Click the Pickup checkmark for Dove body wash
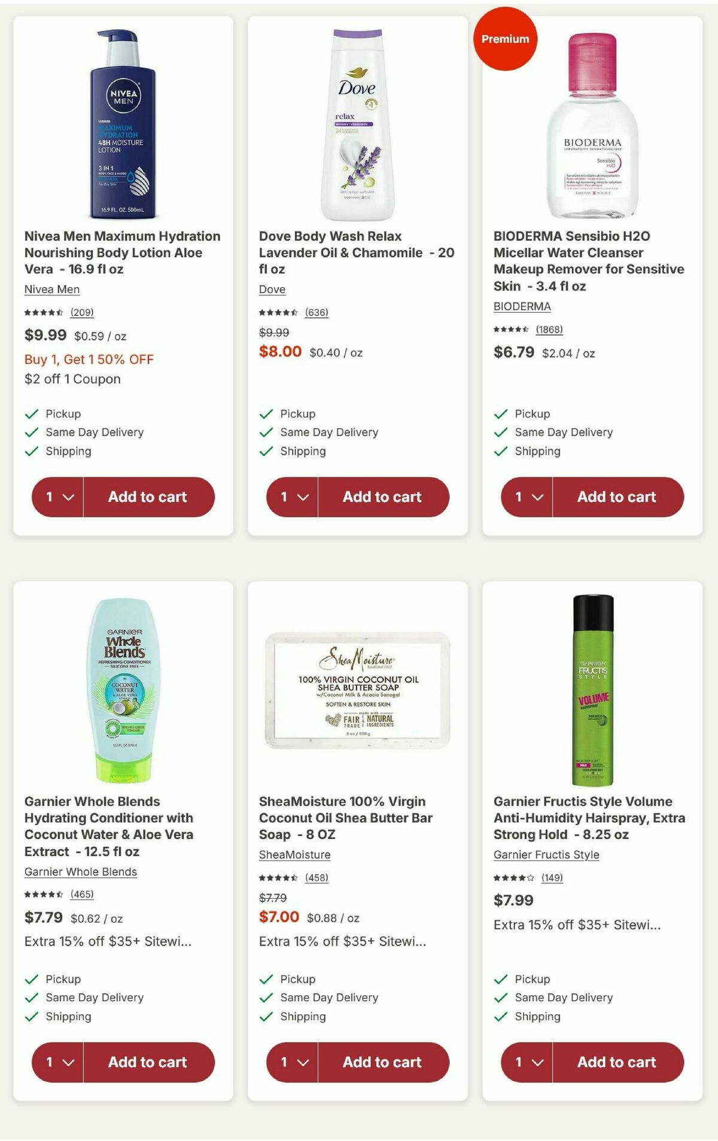This screenshot has width=718, height=1141. click(265, 413)
